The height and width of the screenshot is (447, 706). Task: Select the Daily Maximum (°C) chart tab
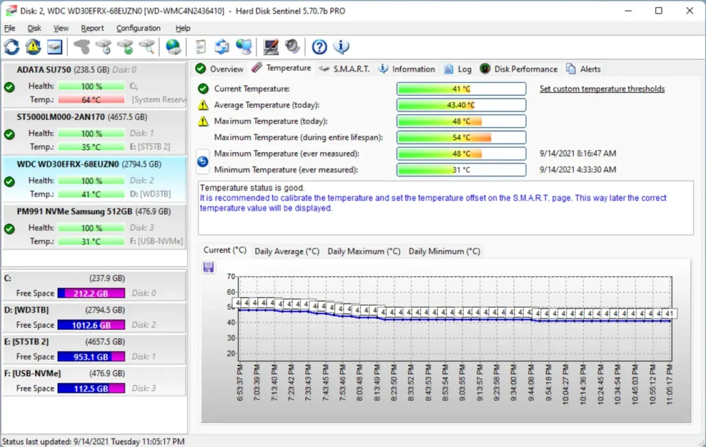363,251
